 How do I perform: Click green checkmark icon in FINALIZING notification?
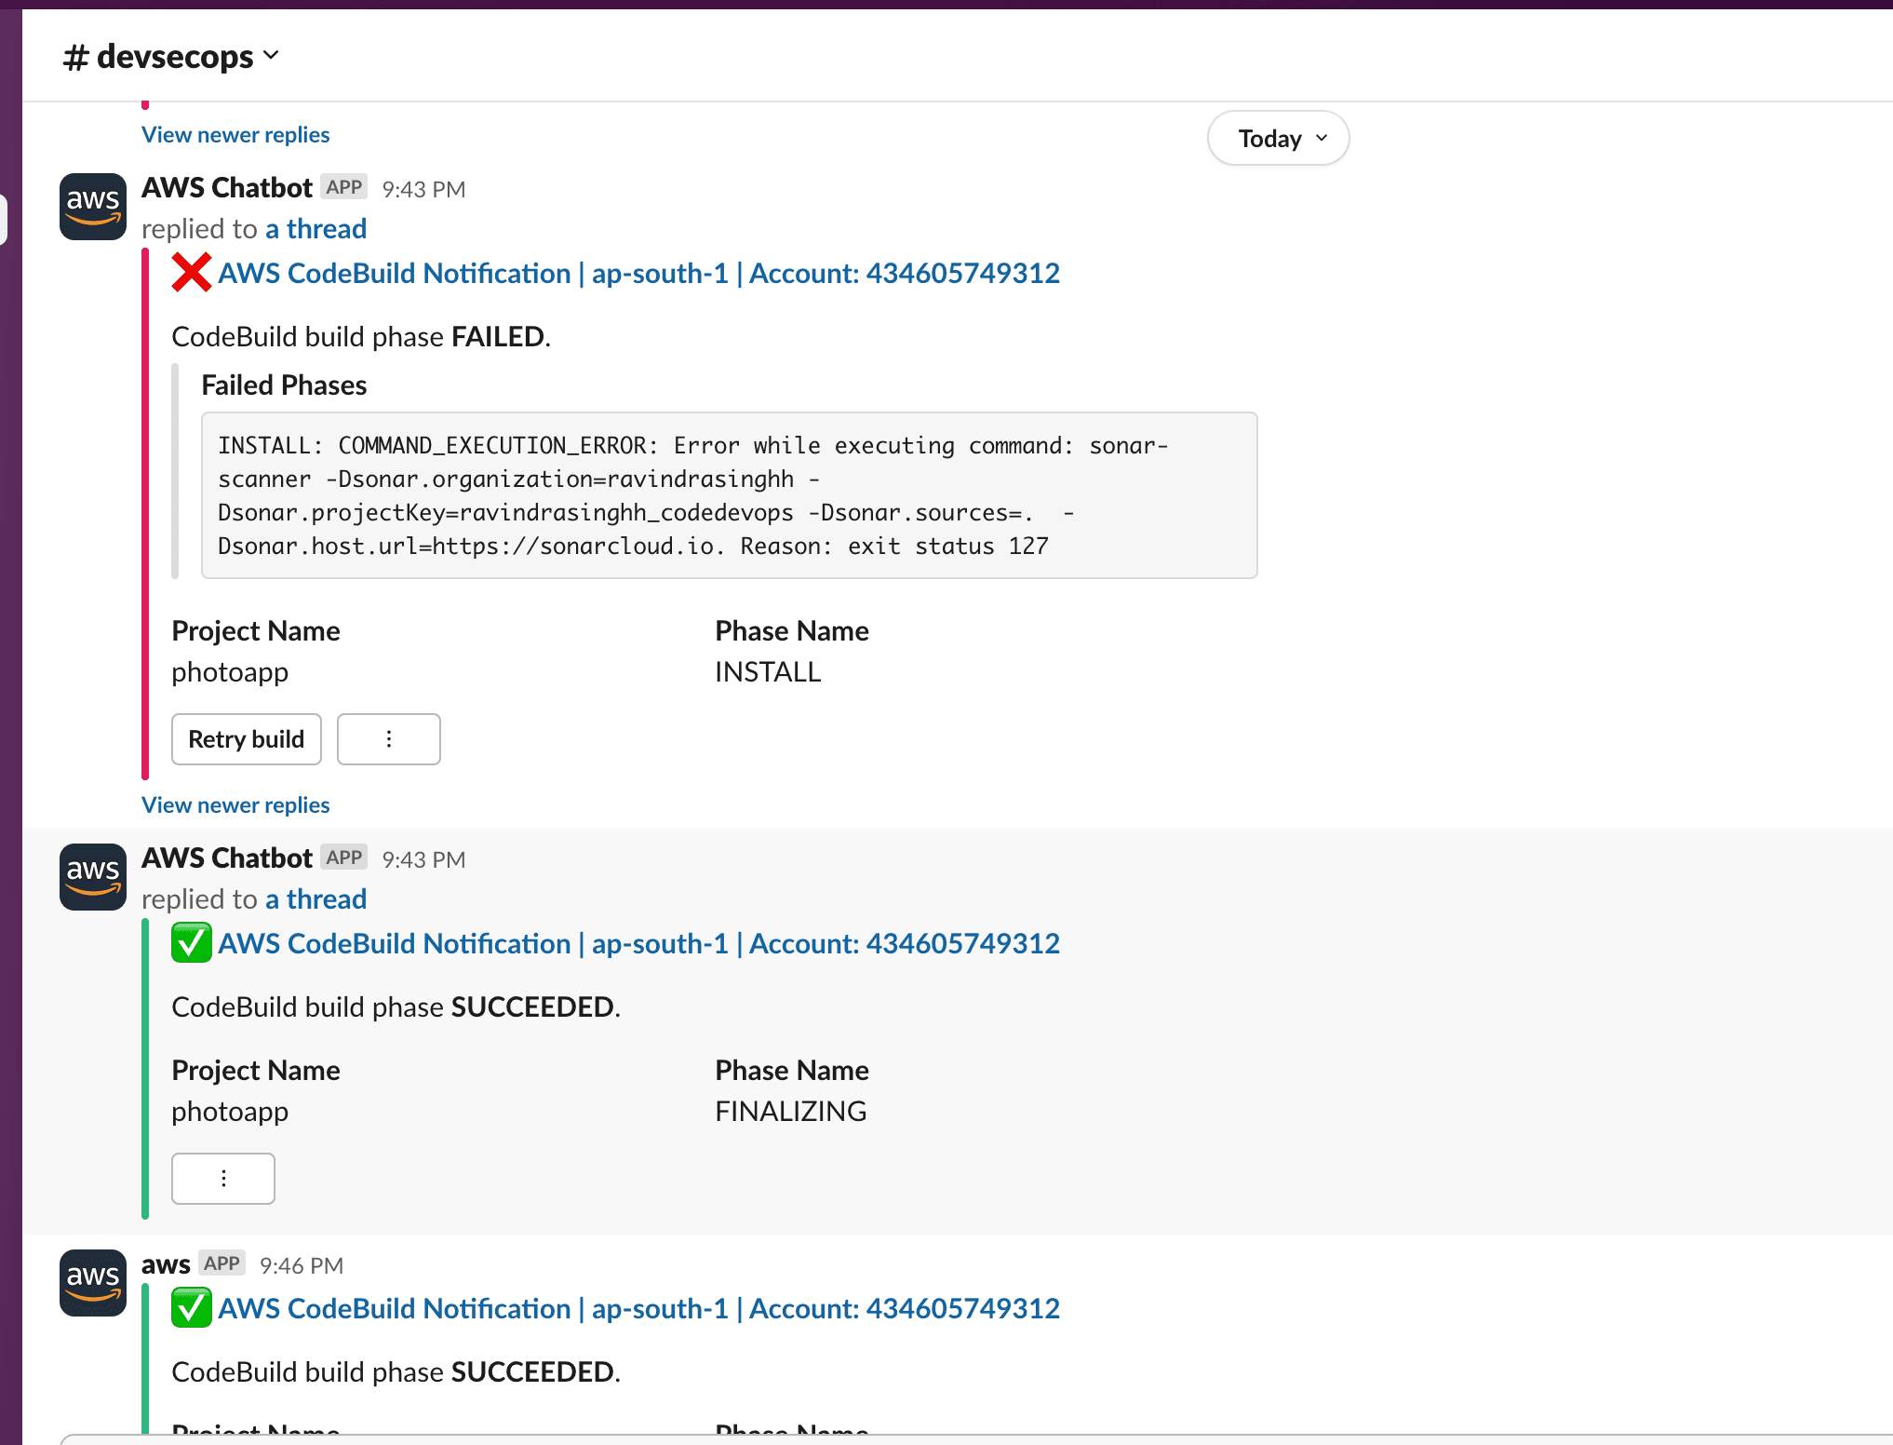click(x=192, y=943)
